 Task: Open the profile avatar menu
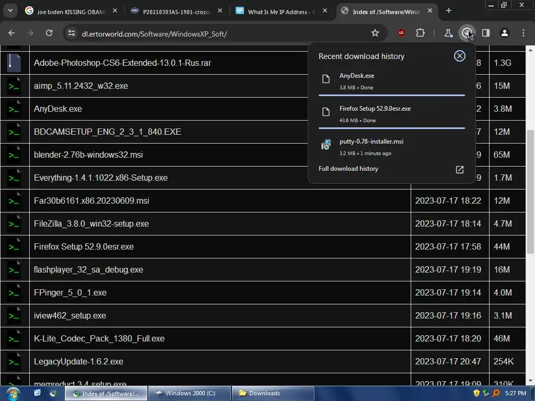click(504, 33)
